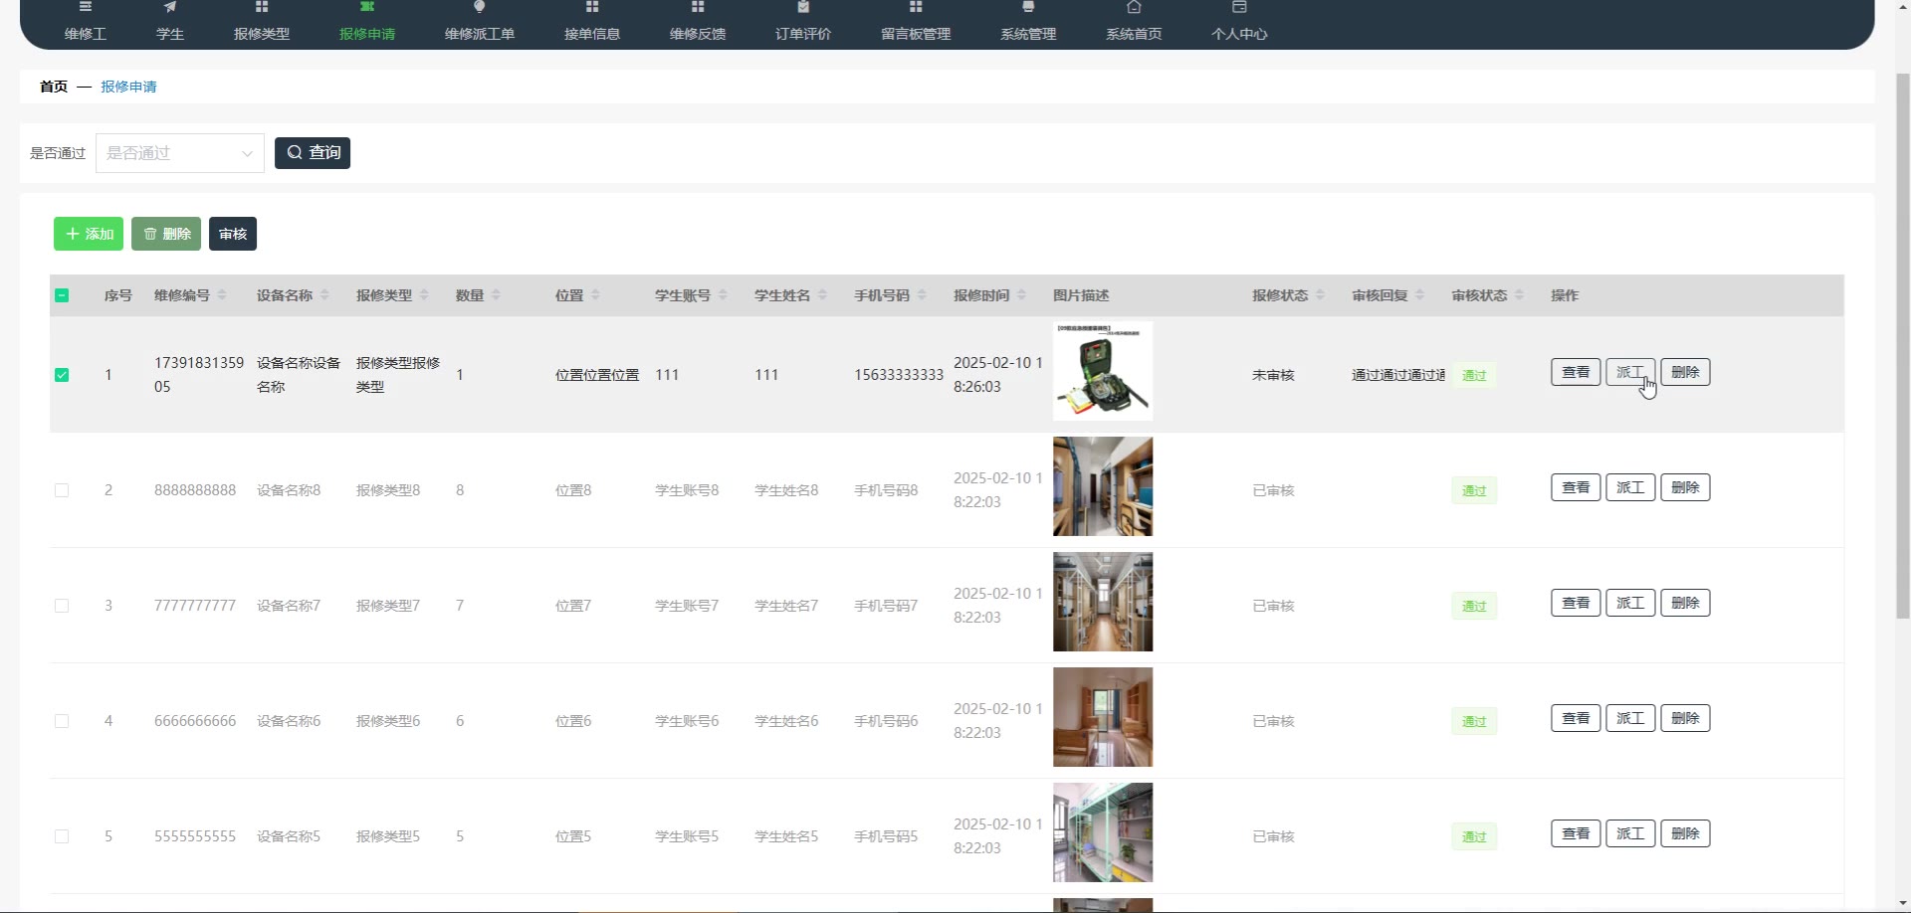Open the picture thumbnail in row 8888888888
Image resolution: width=1911 pixels, height=913 pixels.
pos(1103,486)
